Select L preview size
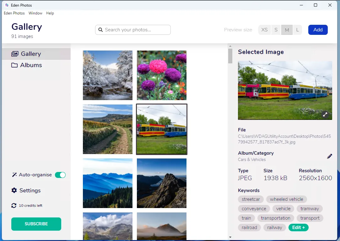Viewport: 340px width, 241px height. (x=297, y=30)
